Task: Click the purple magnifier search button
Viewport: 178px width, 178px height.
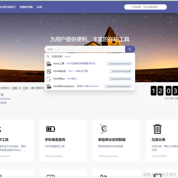Action: 130,49
